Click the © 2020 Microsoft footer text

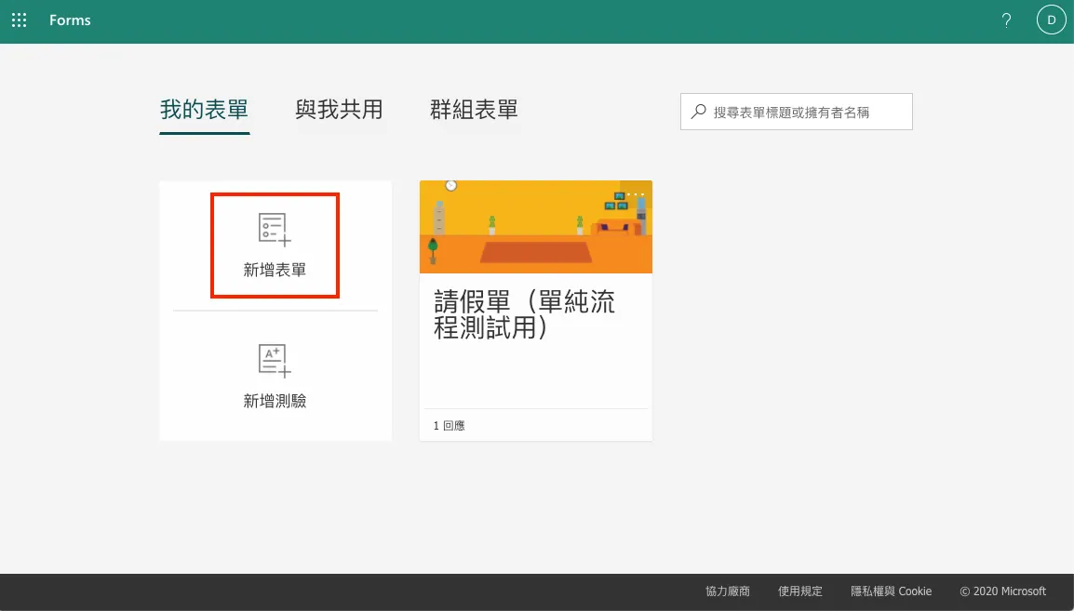[1002, 591]
